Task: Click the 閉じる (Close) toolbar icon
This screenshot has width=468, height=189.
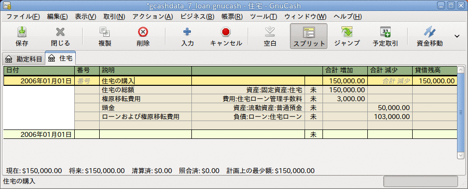Action: (x=60, y=32)
